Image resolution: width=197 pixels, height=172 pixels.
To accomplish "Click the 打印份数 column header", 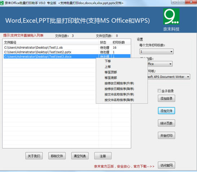I will [x=121, y=43].
